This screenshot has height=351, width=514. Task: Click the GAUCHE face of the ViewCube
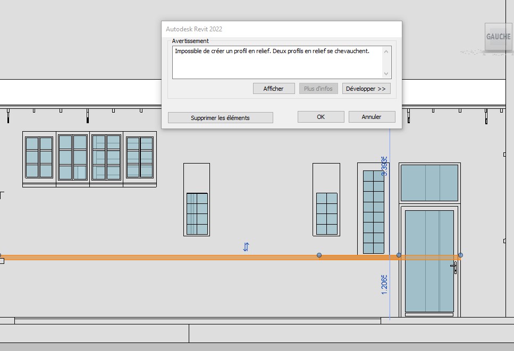[x=498, y=37]
